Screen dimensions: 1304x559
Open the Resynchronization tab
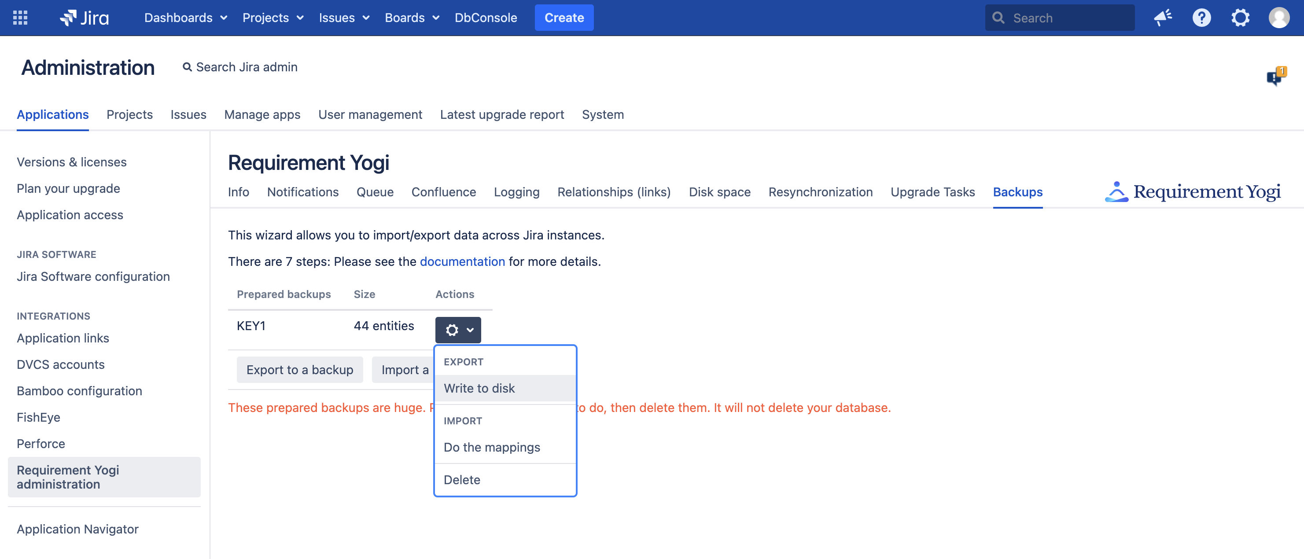pos(820,192)
